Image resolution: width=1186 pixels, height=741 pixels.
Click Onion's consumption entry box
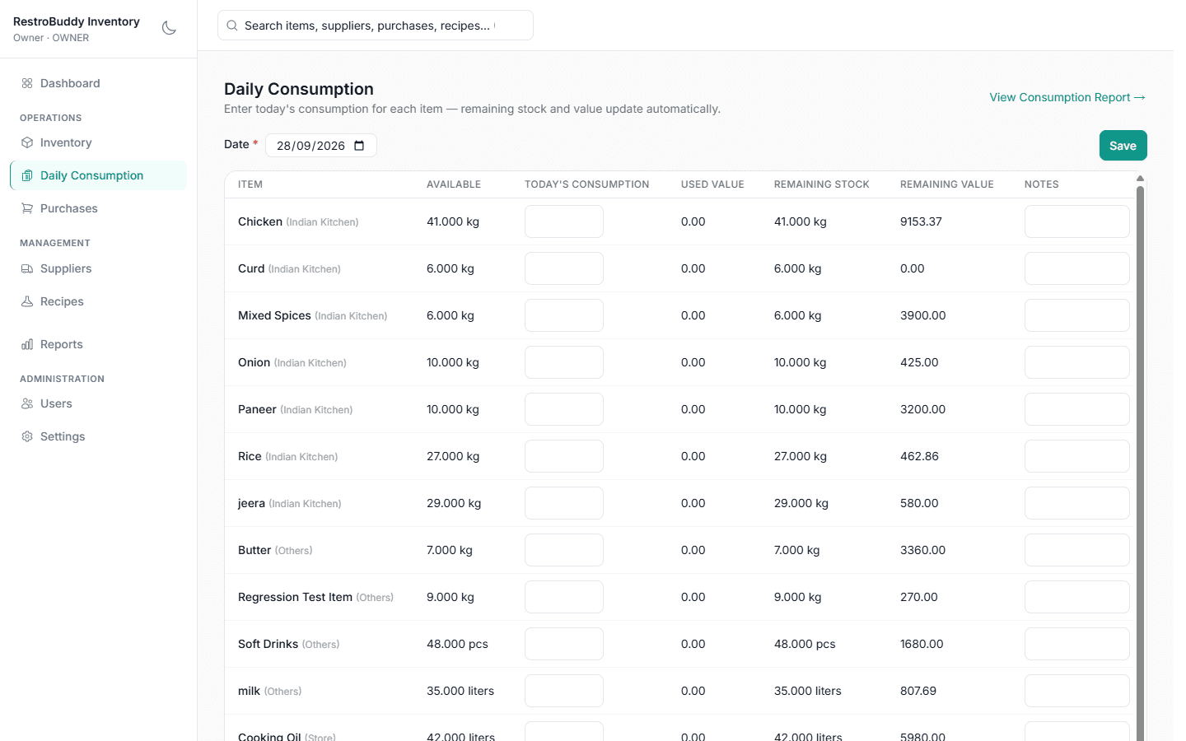coord(564,362)
